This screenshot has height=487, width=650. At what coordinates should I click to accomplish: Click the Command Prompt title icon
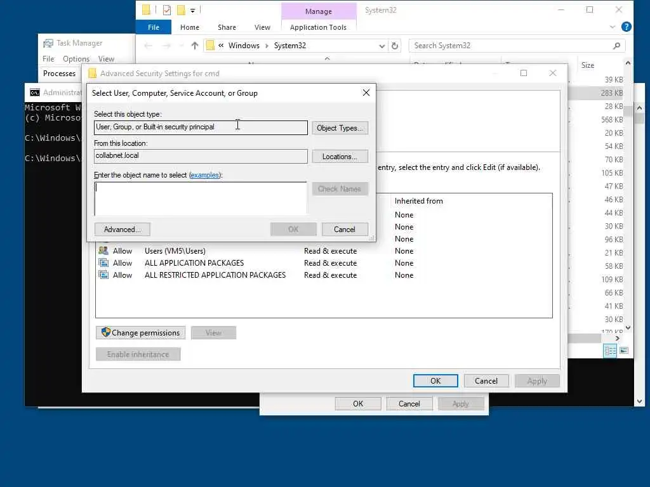[35, 93]
